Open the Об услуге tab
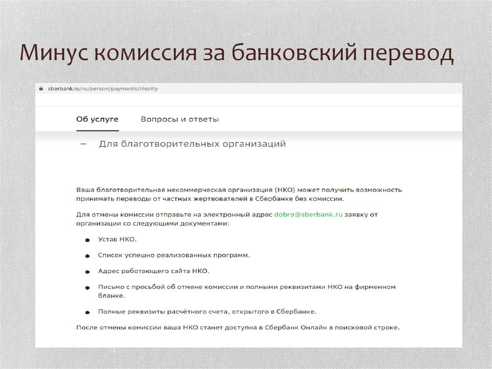 point(97,119)
